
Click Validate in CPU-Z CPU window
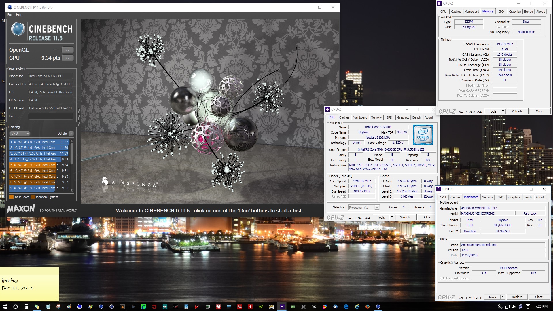coord(405,217)
